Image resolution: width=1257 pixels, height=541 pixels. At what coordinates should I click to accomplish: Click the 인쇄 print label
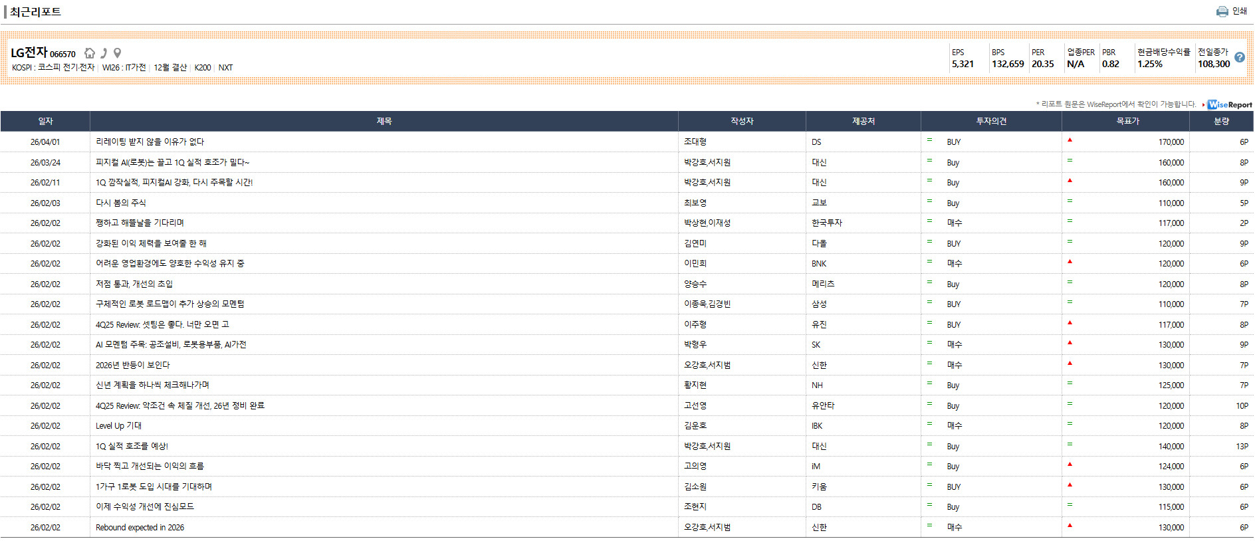coord(1240,11)
